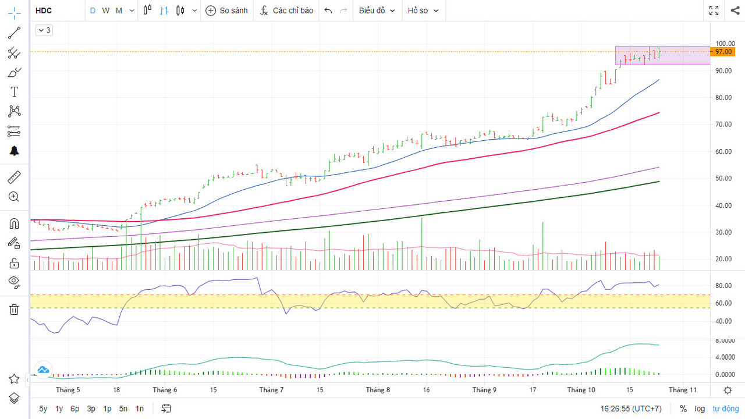Screen dimensions: 745x419
Task: Share the chart
Action: click(x=735, y=10)
